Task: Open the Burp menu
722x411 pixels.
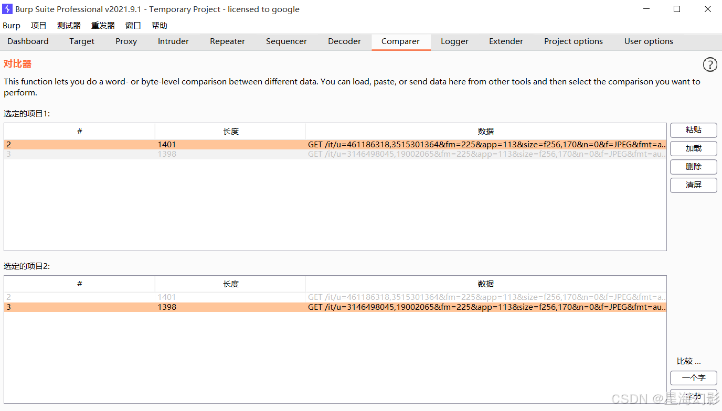Action: (11, 25)
